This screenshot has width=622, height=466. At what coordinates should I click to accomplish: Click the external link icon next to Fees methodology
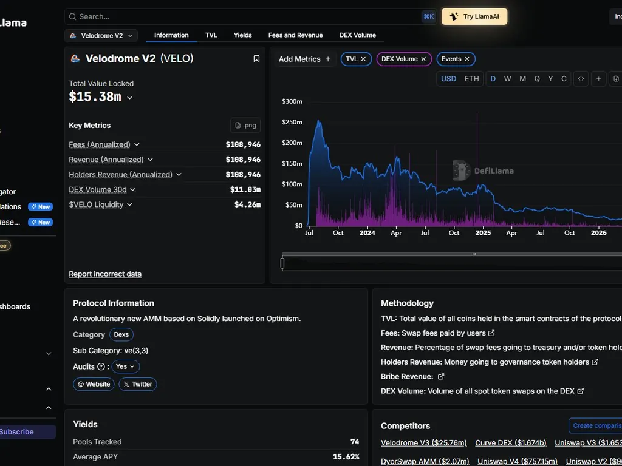coord(491,333)
